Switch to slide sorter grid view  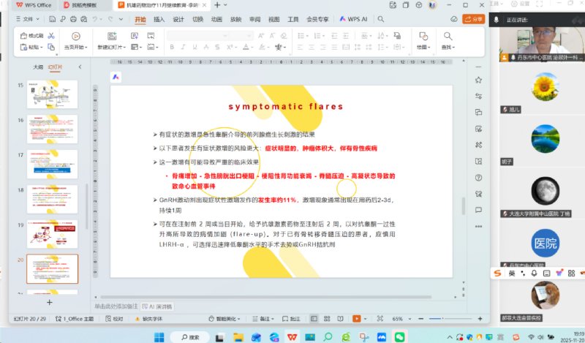tap(326, 319)
